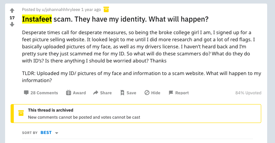Click the Award gift icon
The height and width of the screenshot is (143, 275).
coord(68,93)
